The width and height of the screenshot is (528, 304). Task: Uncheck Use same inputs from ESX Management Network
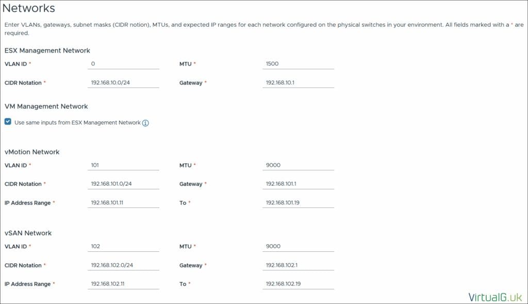click(x=8, y=122)
